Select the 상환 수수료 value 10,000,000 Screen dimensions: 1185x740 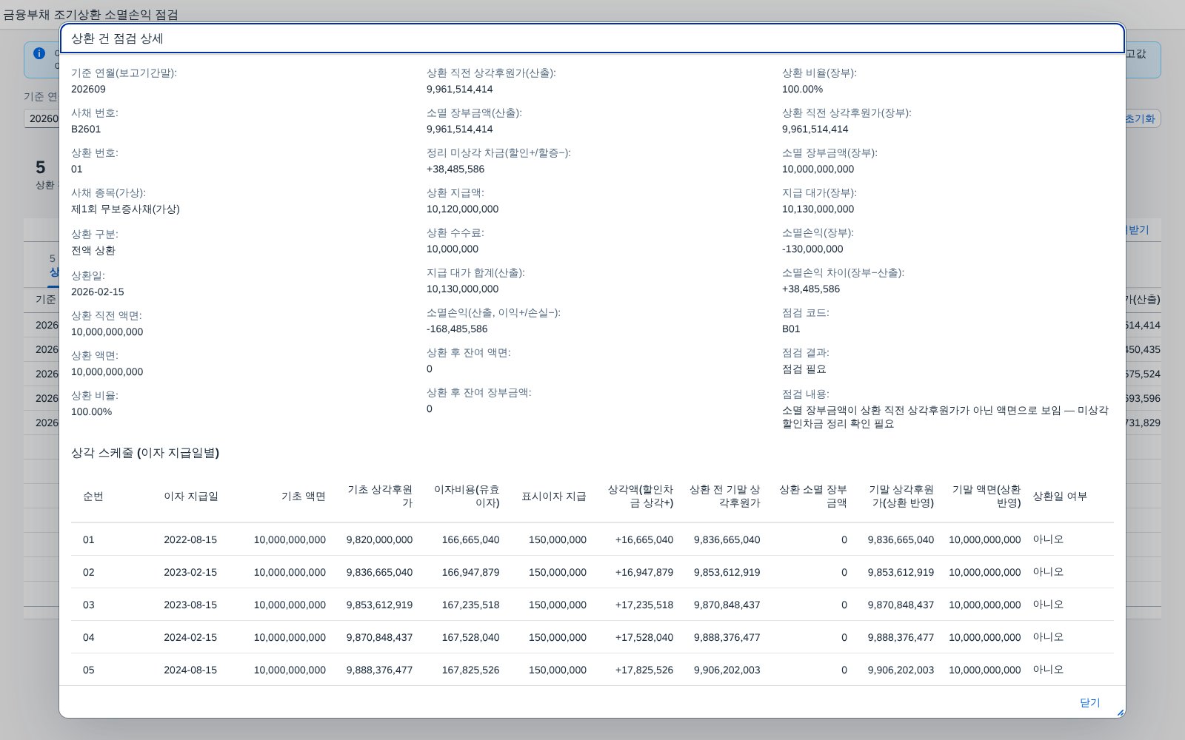tap(453, 249)
